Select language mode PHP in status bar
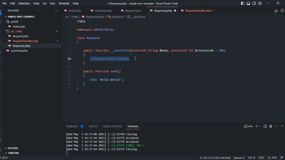This screenshot has width=285, height=160. (x=274, y=158)
